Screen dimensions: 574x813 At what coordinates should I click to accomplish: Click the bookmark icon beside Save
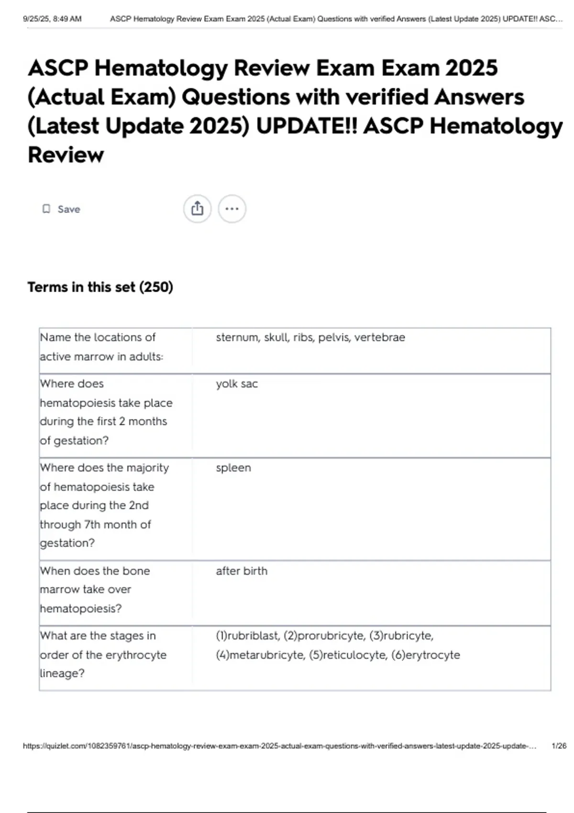46,209
